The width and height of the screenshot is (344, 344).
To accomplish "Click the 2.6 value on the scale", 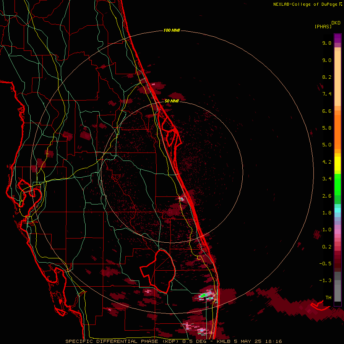I will 327,196.
